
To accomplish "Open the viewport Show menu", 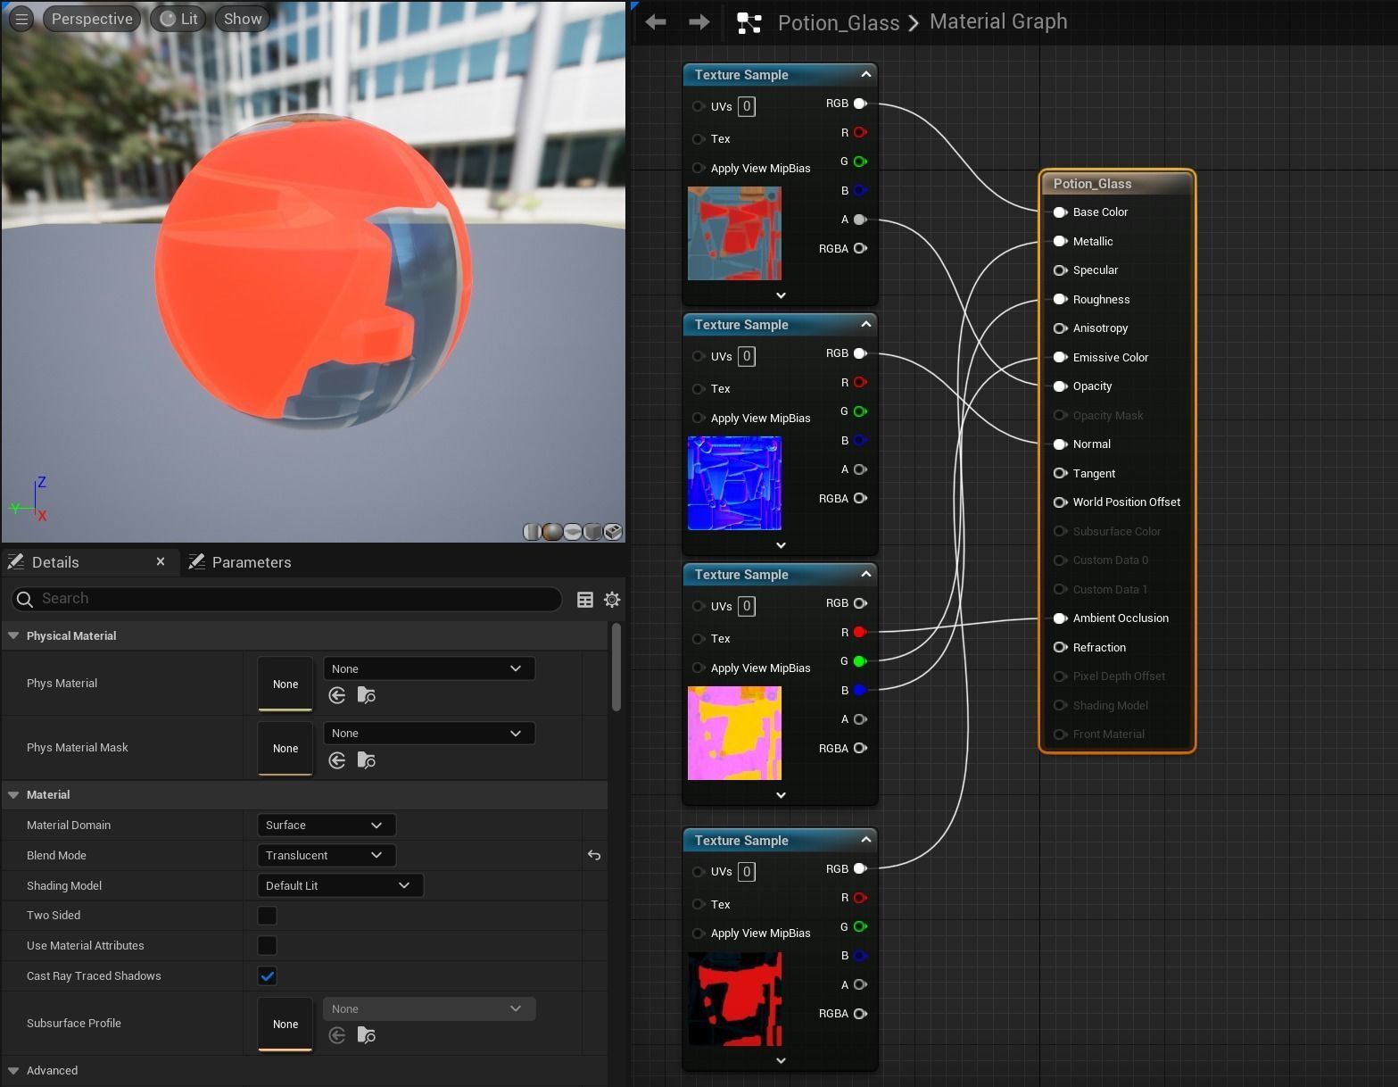I will point(243,19).
